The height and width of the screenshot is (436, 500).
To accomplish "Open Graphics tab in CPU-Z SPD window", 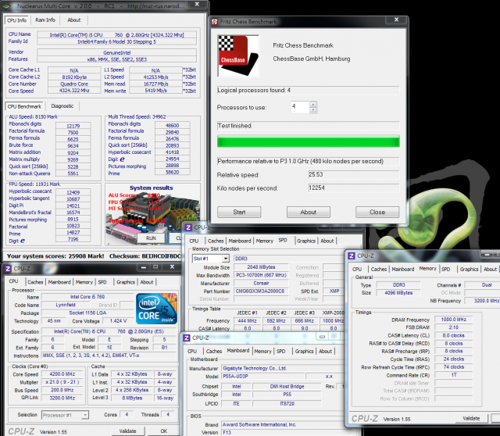I will [306, 241].
